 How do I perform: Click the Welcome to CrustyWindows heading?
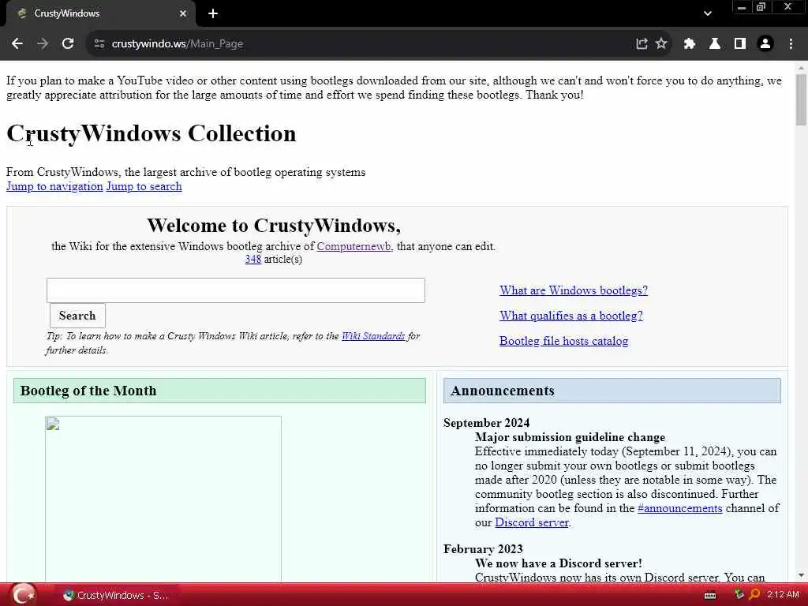pyautogui.click(x=274, y=225)
